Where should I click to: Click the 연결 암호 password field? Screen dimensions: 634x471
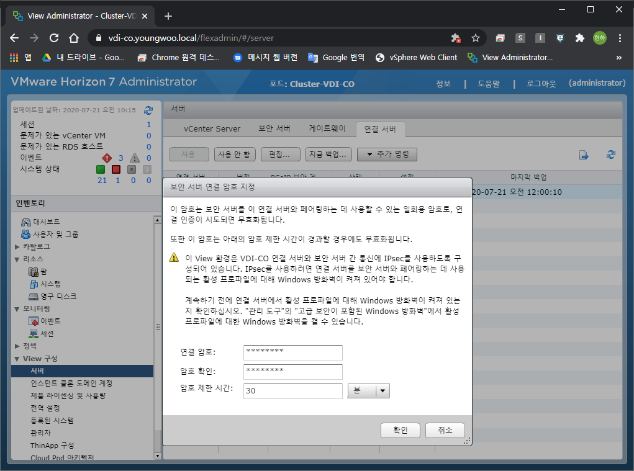(x=292, y=352)
